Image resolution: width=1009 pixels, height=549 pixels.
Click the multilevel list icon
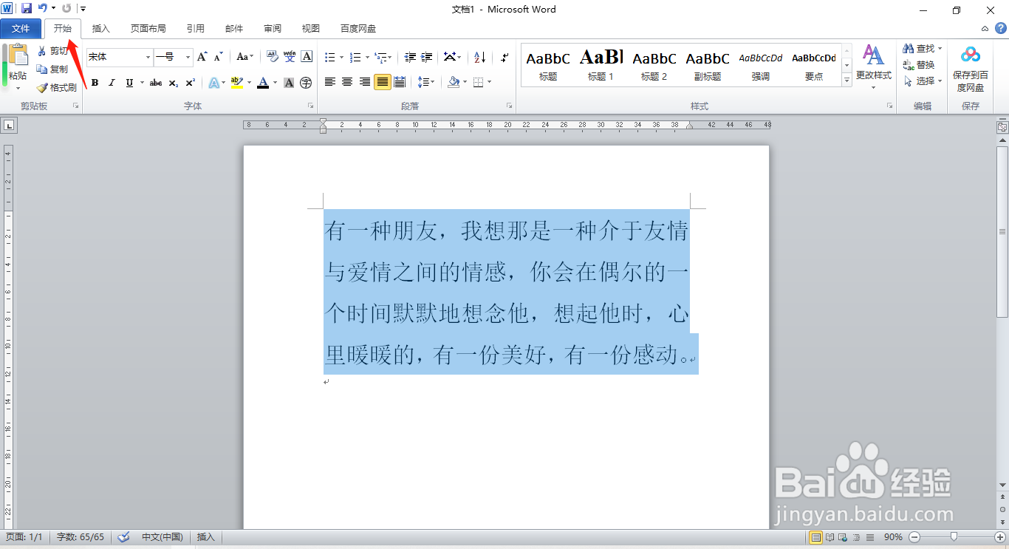(x=380, y=57)
